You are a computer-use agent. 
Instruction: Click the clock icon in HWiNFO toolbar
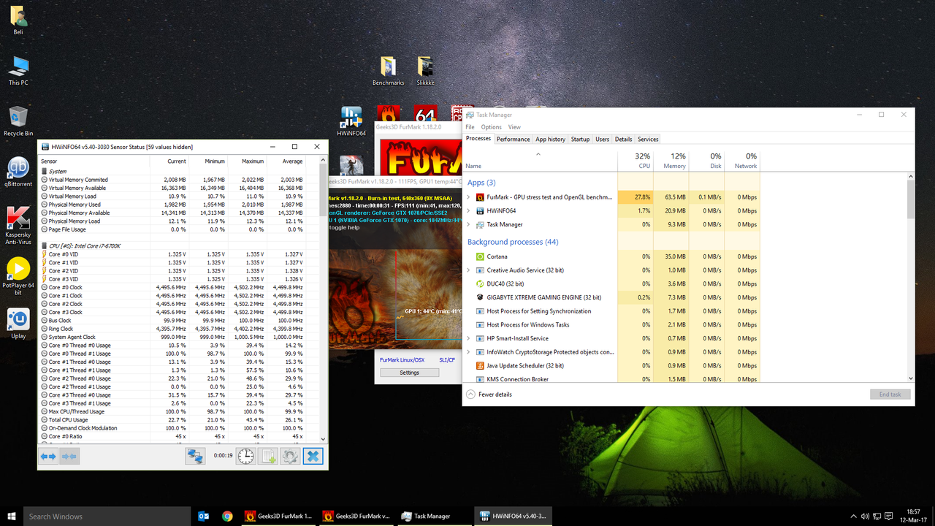[245, 456]
